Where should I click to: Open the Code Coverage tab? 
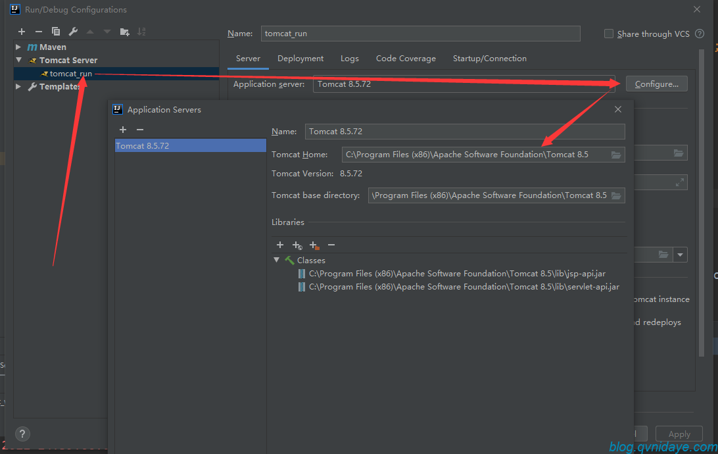tap(406, 59)
